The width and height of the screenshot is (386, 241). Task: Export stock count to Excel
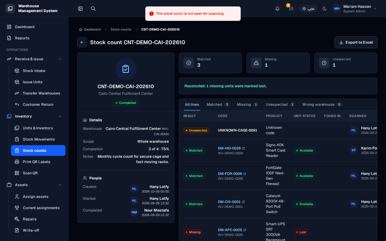click(356, 42)
